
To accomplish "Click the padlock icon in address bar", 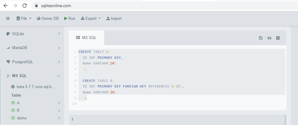I will click(37, 6).
